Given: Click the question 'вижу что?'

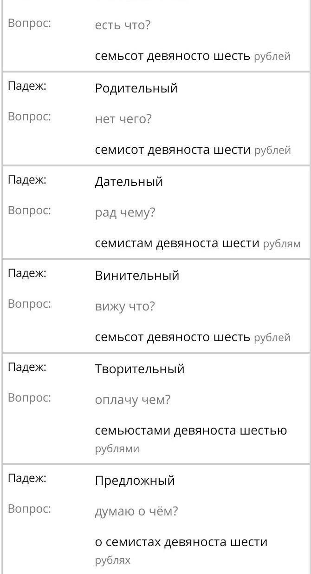Looking at the screenshot, I should pyautogui.click(x=124, y=307).
